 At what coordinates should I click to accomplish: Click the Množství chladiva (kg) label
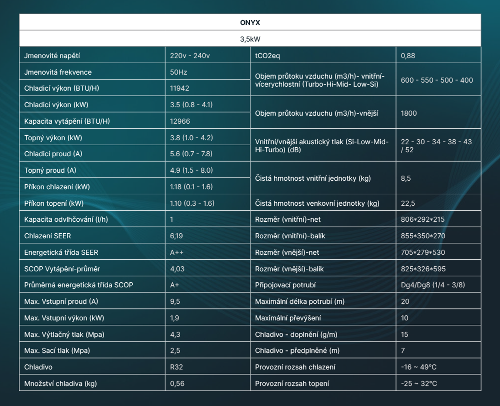60,383
